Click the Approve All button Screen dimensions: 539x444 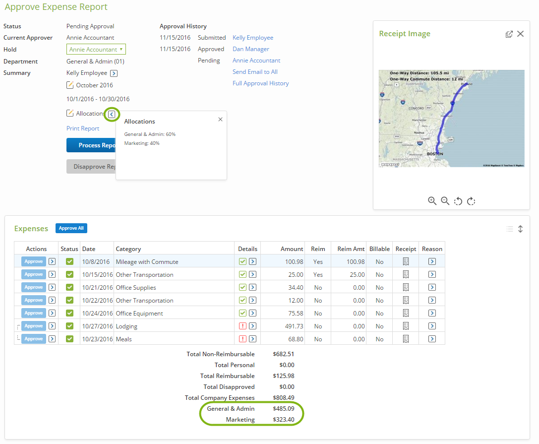(71, 228)
